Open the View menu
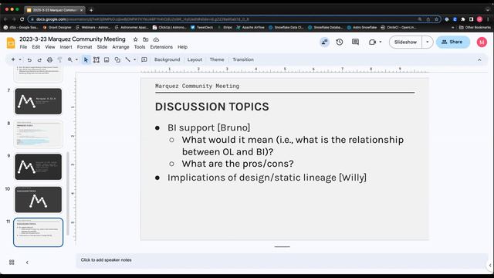Viewport: 494px width, 278px height. click(x=49, y=47)
